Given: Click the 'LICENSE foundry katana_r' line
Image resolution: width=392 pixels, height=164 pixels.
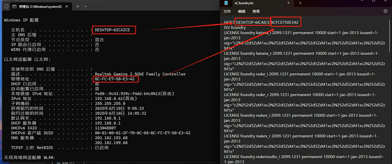Looking at the screenshot, I should 301,53.
